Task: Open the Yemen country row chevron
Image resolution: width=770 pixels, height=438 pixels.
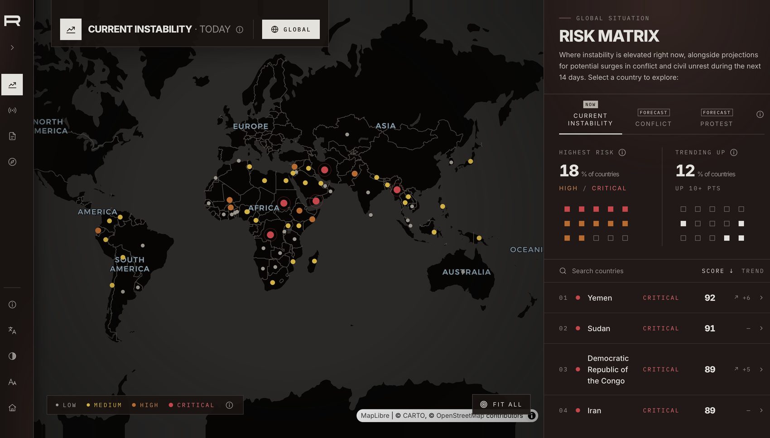Action: [x=761, y=298]
